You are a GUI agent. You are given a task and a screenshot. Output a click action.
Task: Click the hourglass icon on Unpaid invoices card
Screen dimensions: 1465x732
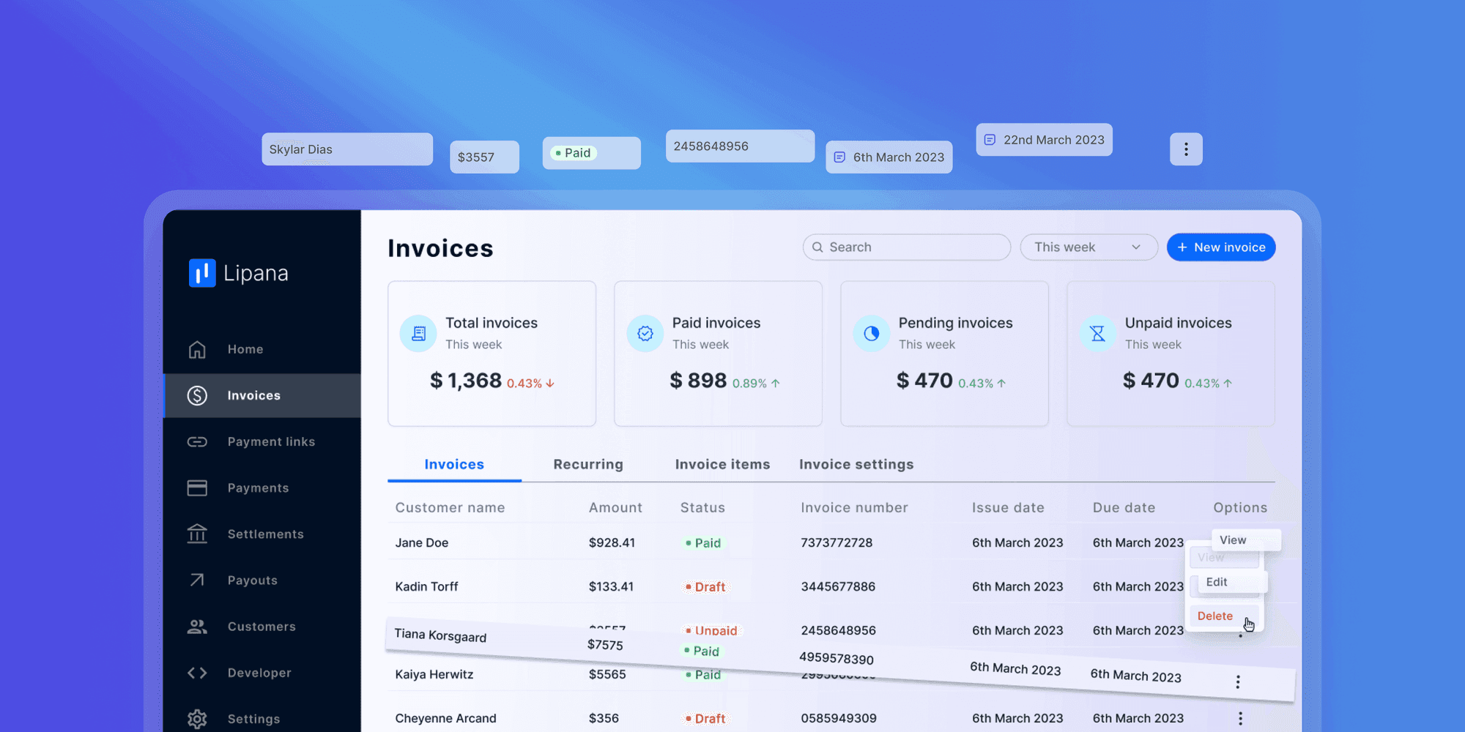click(1097, 333)
